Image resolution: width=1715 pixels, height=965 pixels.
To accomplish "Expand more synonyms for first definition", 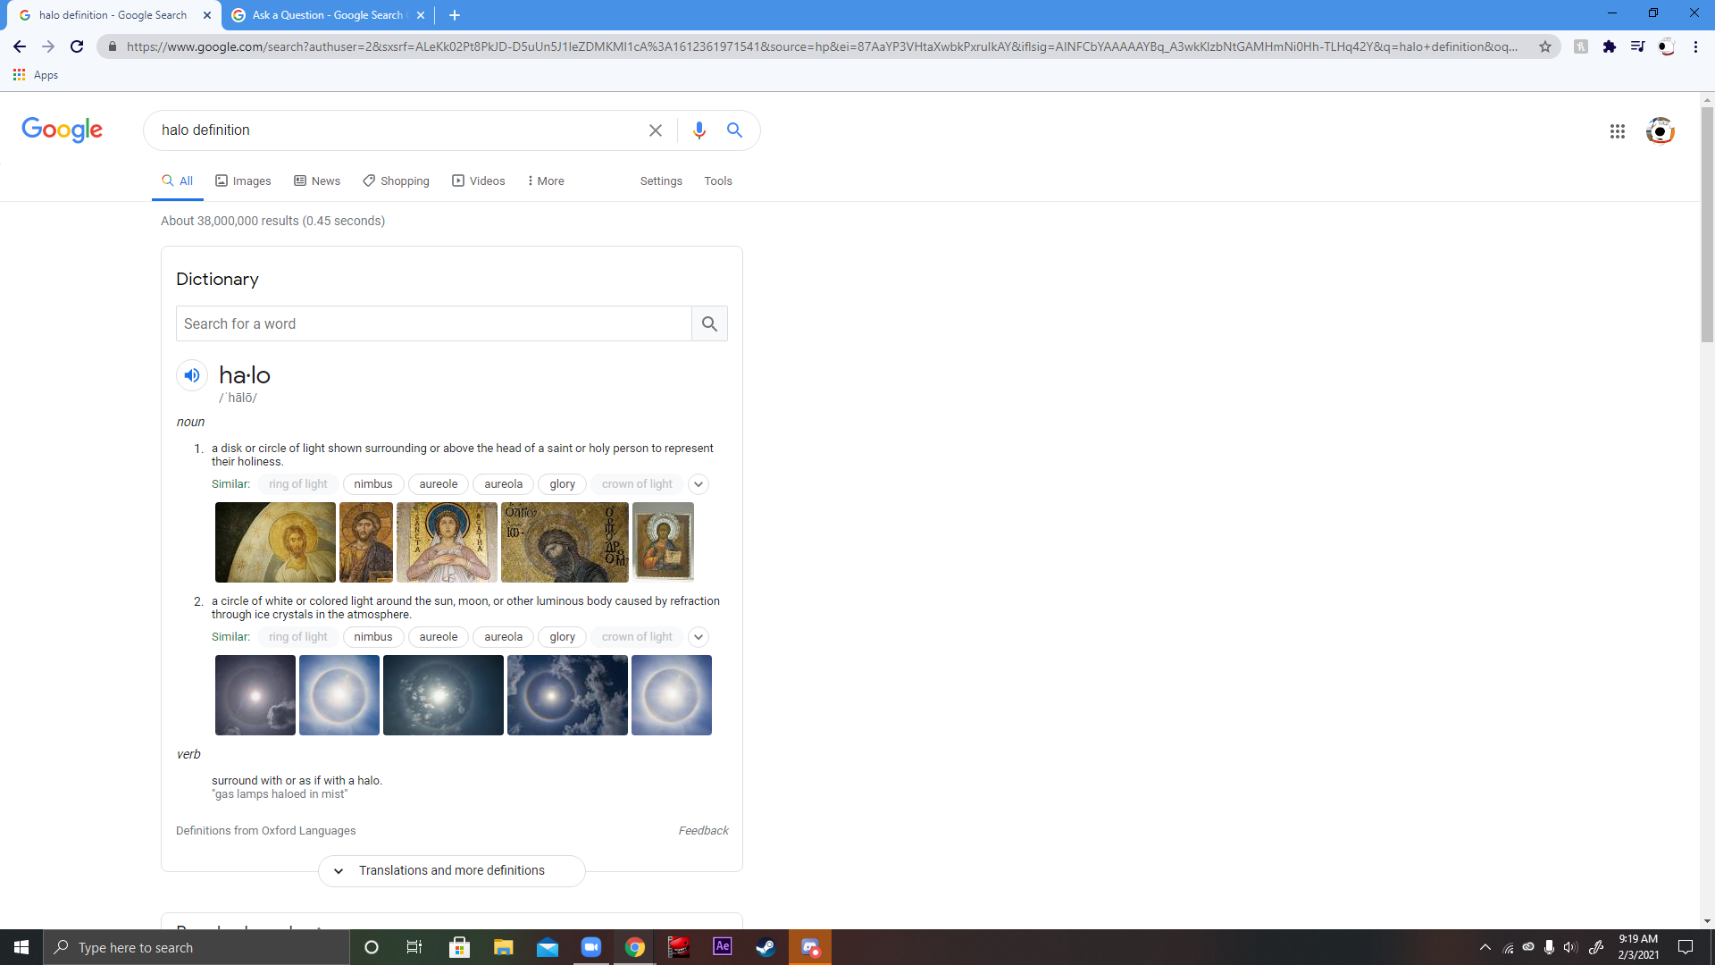I will pos(699,484).
